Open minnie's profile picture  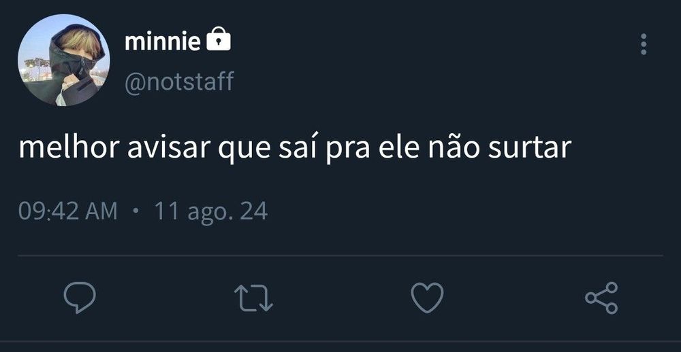click(63, 60)
